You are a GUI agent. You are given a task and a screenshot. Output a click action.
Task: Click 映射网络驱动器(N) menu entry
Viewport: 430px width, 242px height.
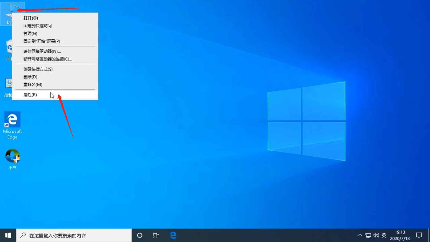tap(42, 51)
